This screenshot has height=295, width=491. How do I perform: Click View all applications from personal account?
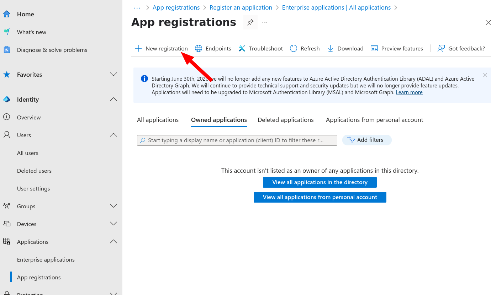click(320, 197)
